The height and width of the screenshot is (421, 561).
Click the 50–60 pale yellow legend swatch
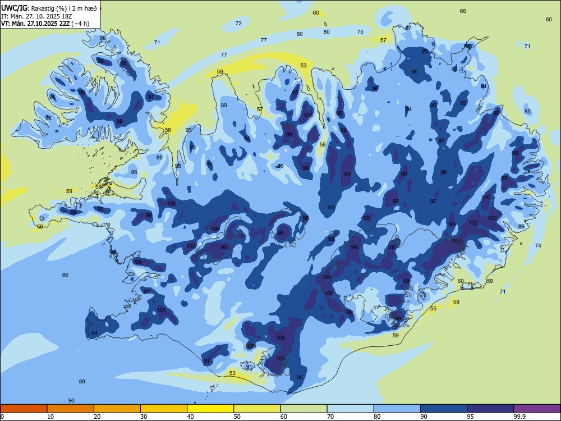click(257, 409)
